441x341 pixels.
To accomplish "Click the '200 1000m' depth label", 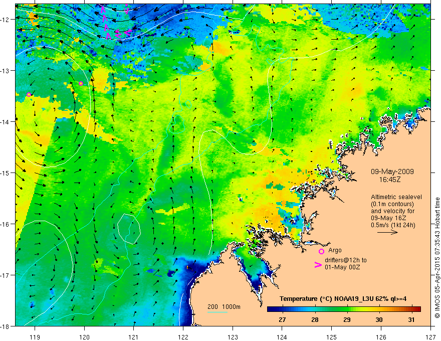I will [x=224, y=307].
